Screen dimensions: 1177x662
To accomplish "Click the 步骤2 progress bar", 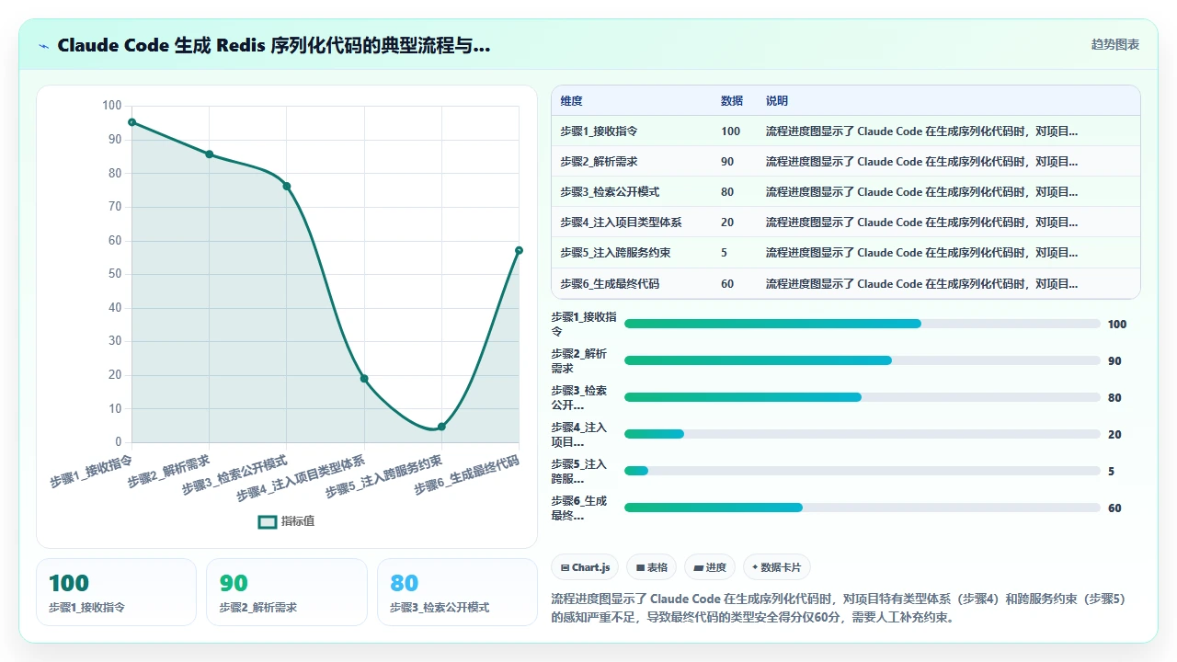I will point(863,360).
